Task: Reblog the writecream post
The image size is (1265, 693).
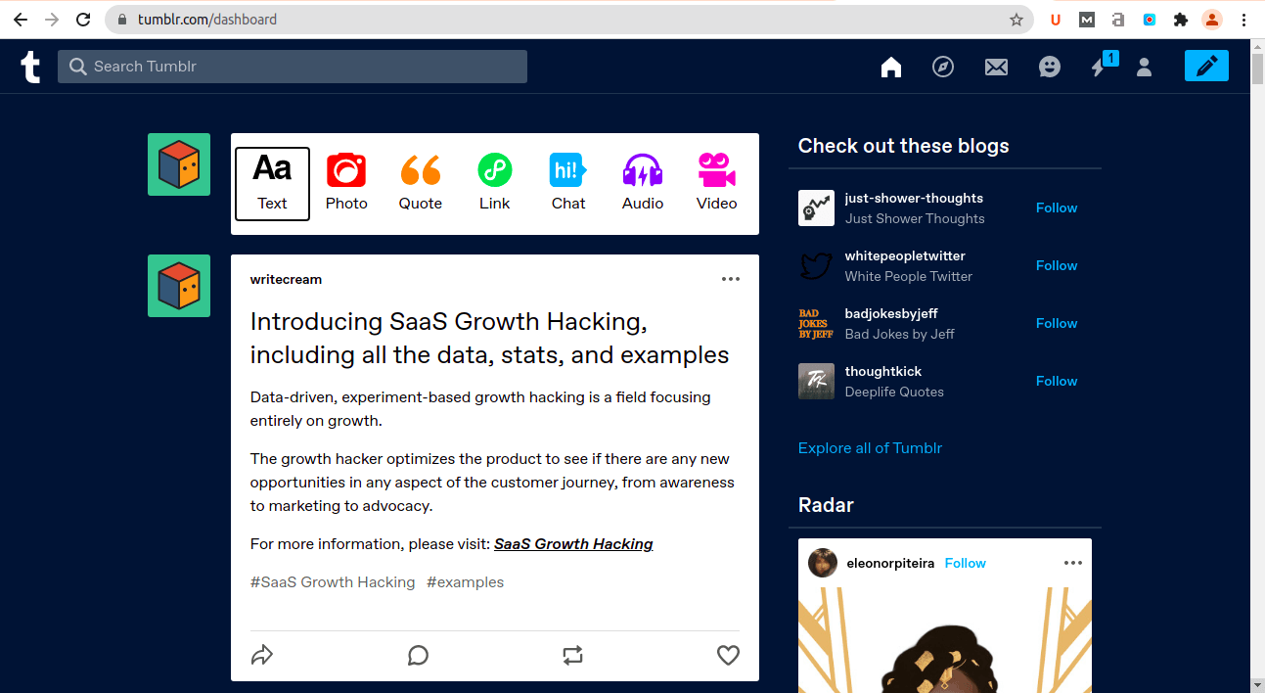Action: [573, 655]
